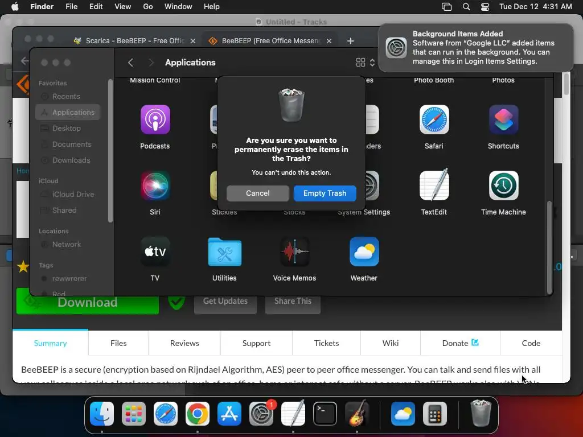Click the Get Updates button
The image size is (583, 437).
pos(225,302)
